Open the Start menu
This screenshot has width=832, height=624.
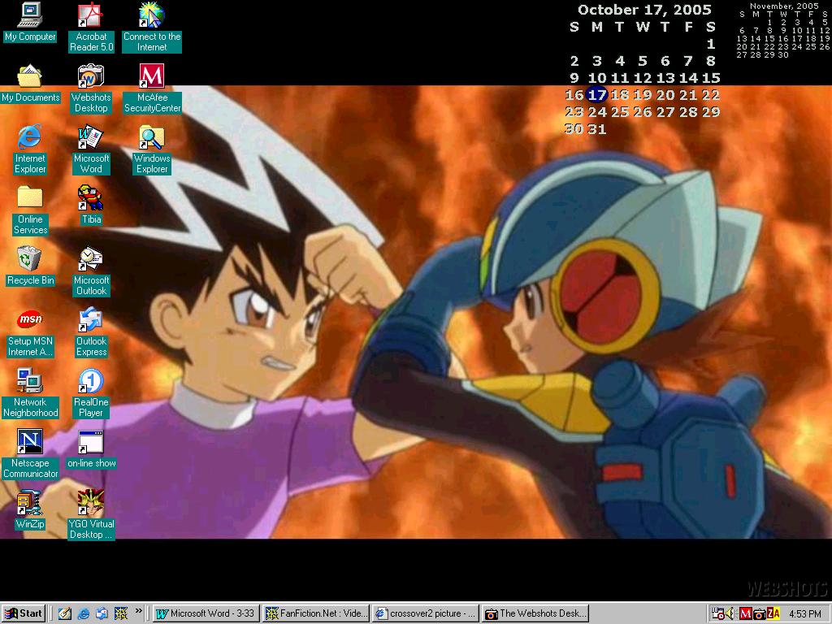tap(24, 613)
